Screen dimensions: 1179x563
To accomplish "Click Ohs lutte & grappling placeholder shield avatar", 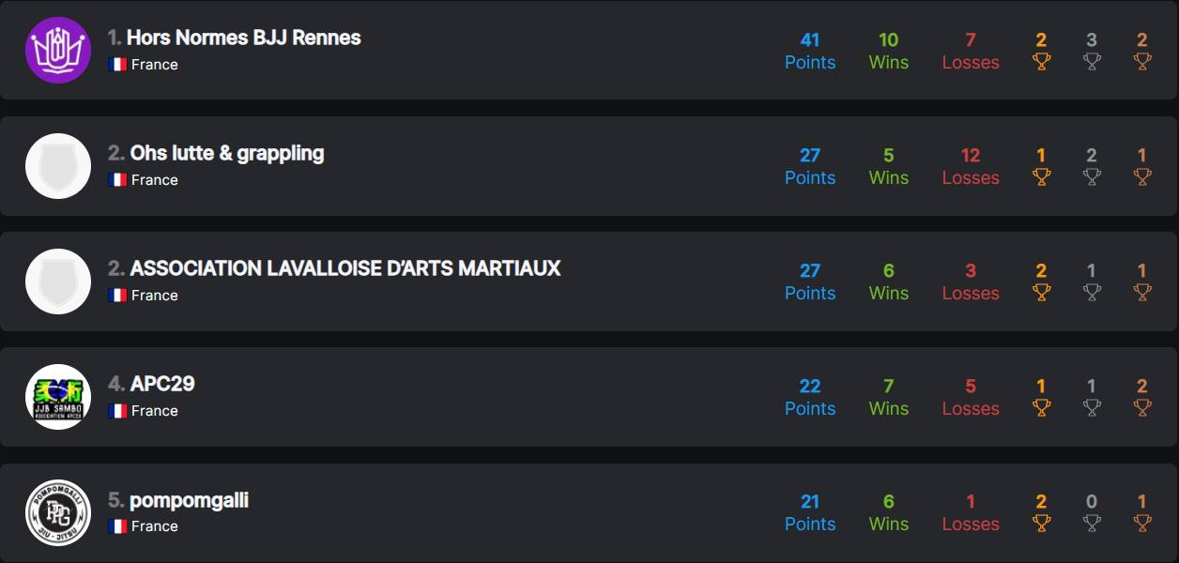I will (x=58, y=166).
